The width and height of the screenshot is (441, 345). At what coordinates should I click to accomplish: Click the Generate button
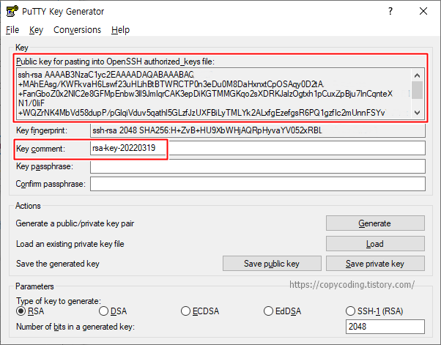[375, 223]
